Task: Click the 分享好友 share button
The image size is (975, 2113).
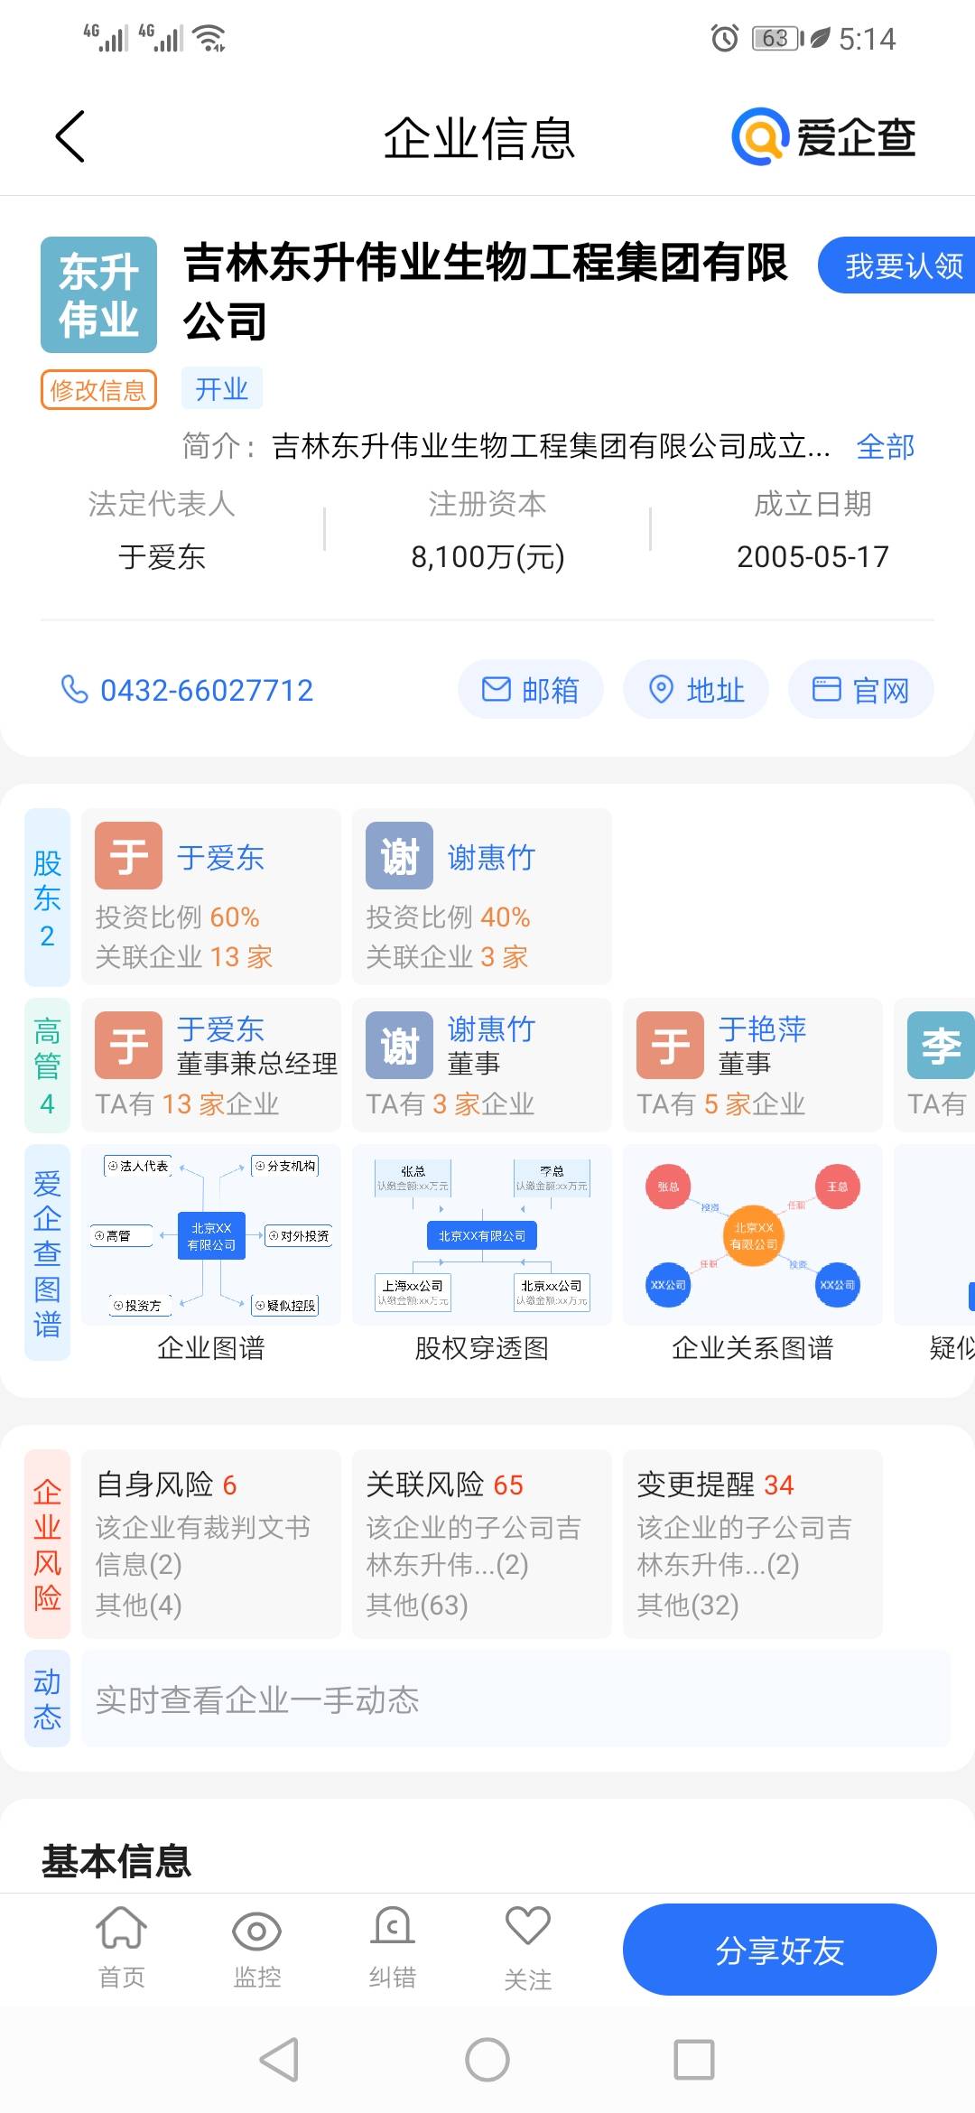Action: [779, 1950]
